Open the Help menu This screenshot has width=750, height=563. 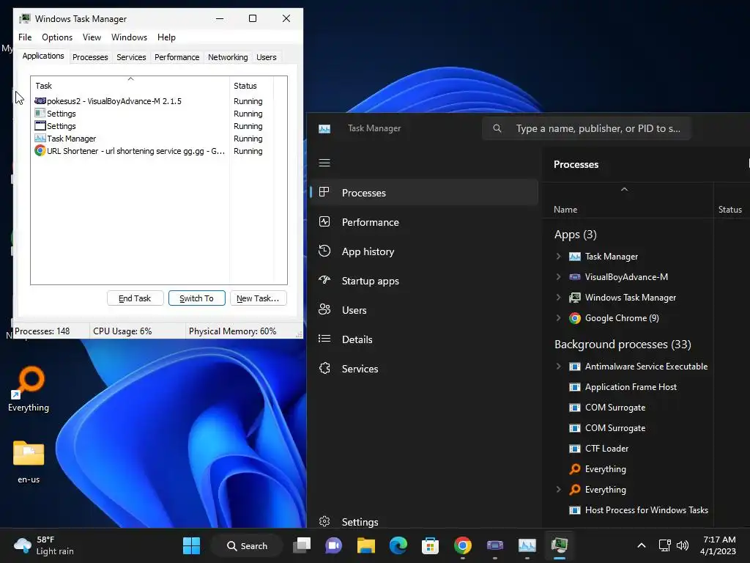click(x=166, y=37)
